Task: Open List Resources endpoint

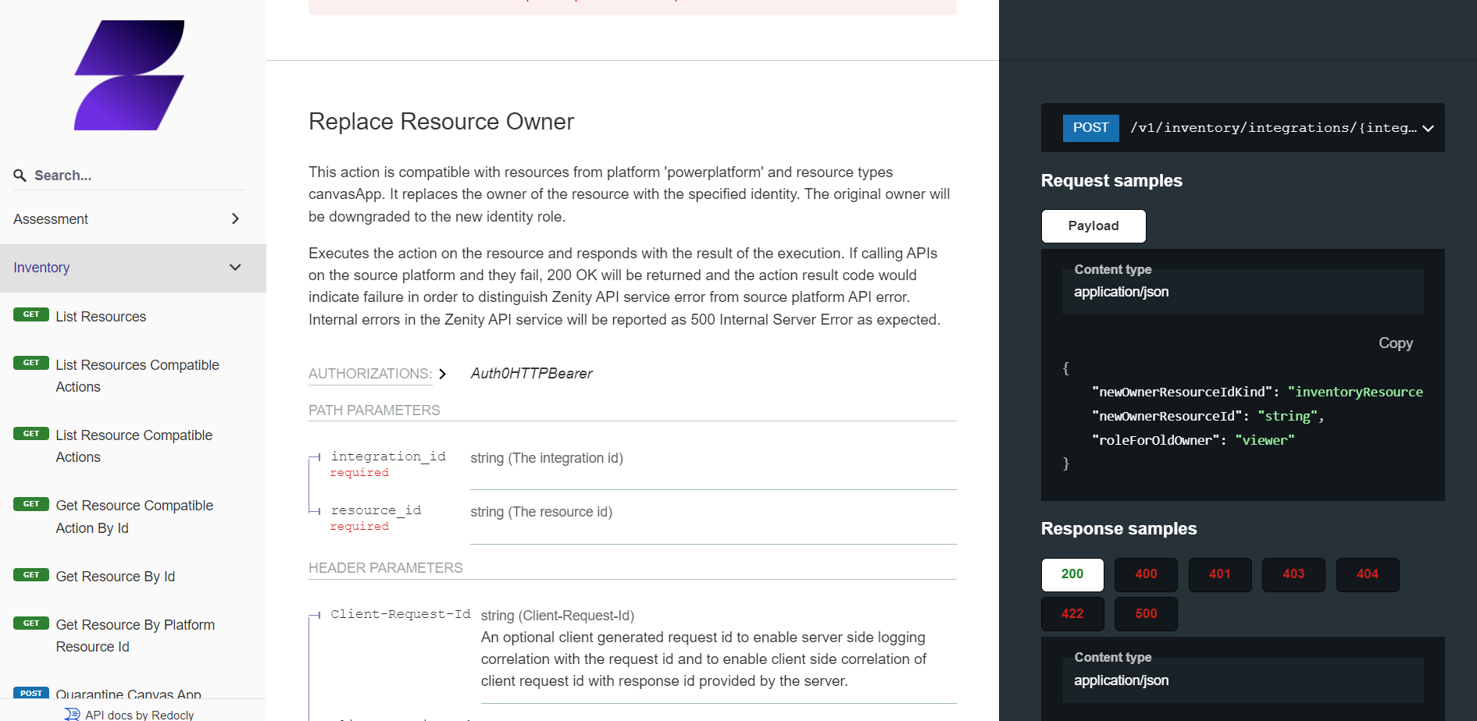Action: (101, 317)
